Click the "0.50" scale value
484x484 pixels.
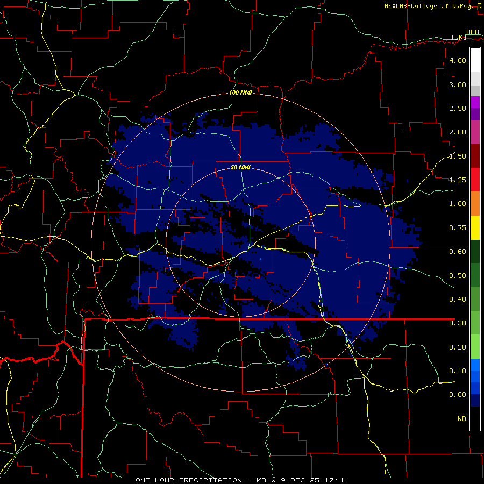(x=458, y=275)
